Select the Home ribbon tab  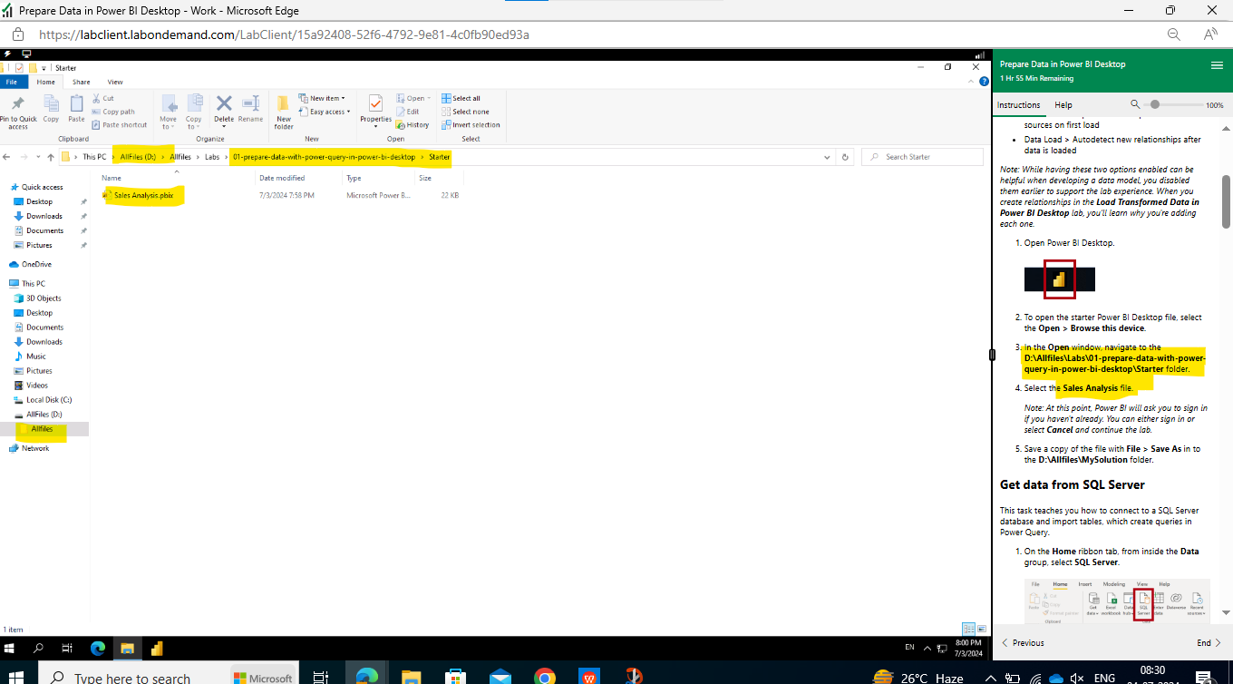tap(46, 82)
